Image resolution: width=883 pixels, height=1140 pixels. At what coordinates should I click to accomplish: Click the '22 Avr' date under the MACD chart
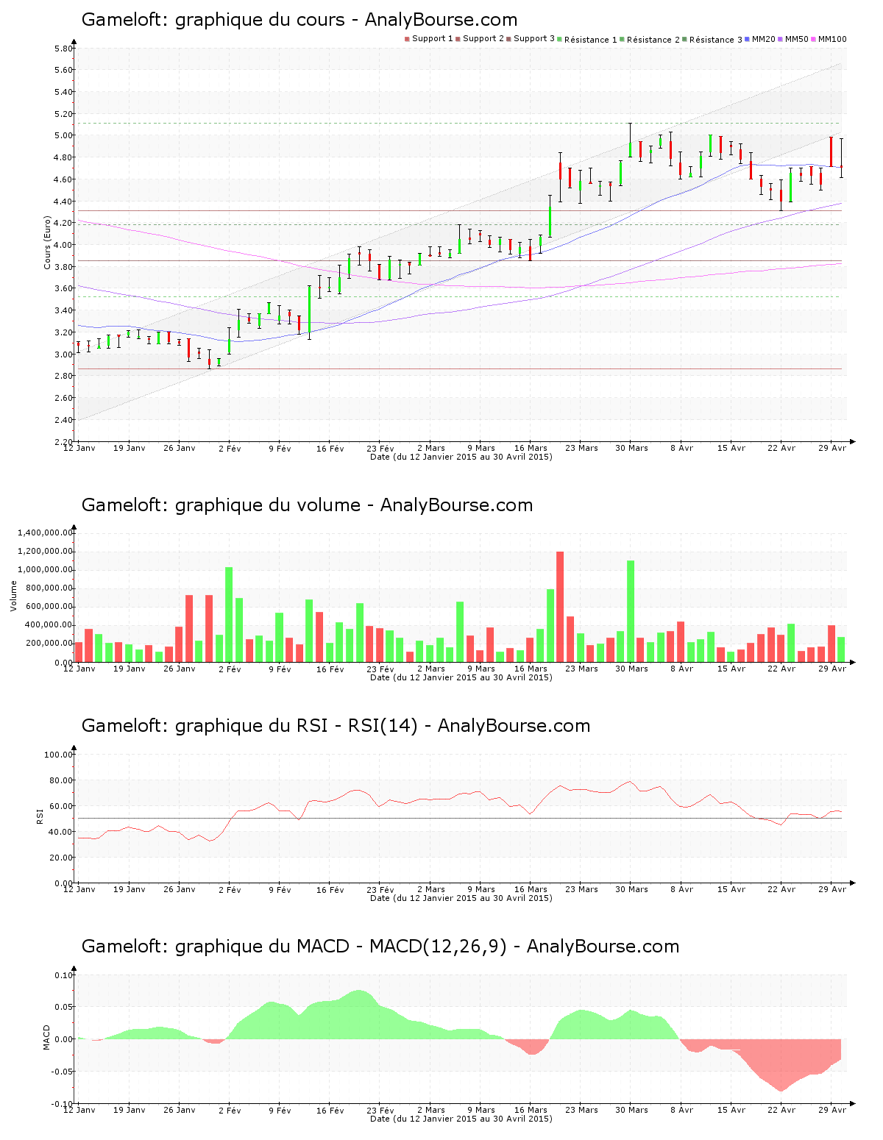tap(782, 1111)
